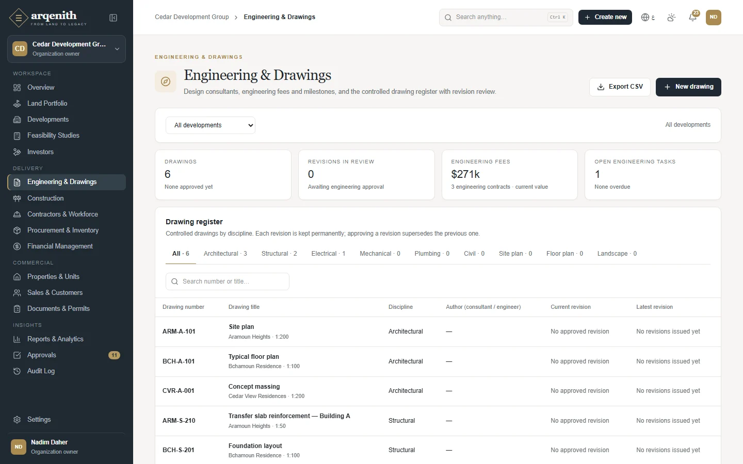The height and width of the screenshot is (464, 743).
Task: Open Cedar Development Group breadcrumb link
Action: pos(192,17)
